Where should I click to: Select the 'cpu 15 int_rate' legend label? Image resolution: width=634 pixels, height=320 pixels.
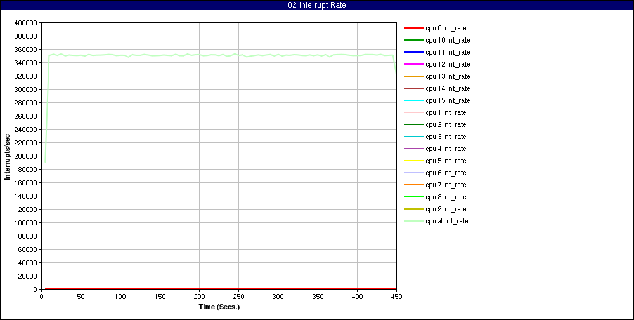point(448,100)
